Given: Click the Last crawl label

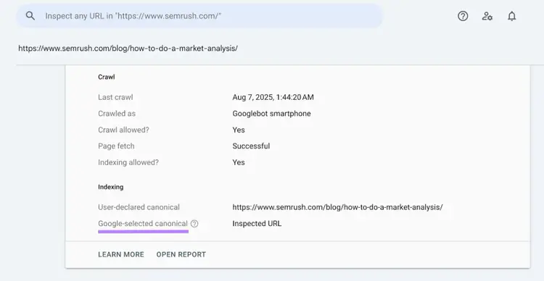Looking at the screenshot, I should pos(115,97).
